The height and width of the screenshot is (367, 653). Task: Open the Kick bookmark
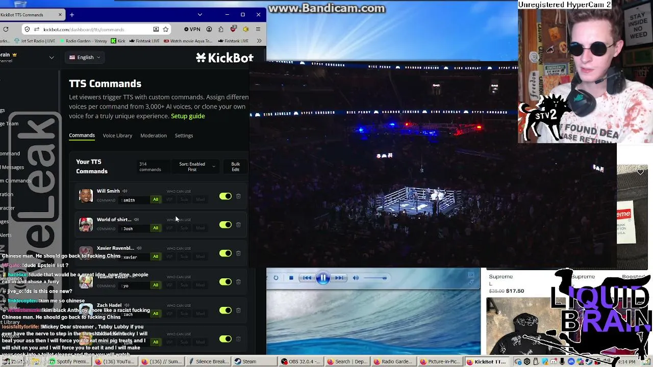coord(118,41)
